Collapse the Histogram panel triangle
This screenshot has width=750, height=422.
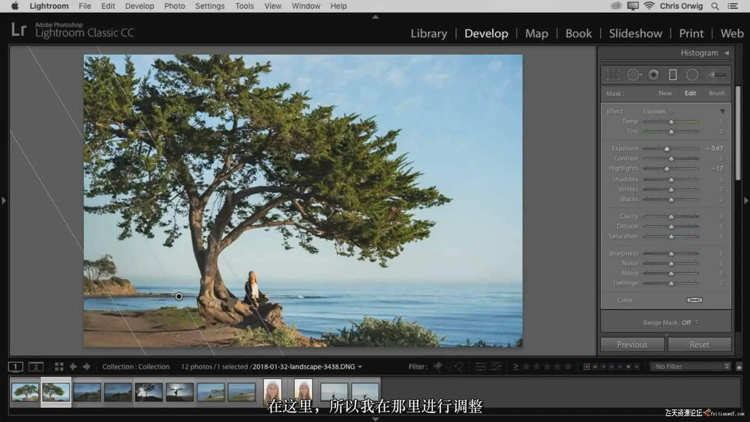727,53
